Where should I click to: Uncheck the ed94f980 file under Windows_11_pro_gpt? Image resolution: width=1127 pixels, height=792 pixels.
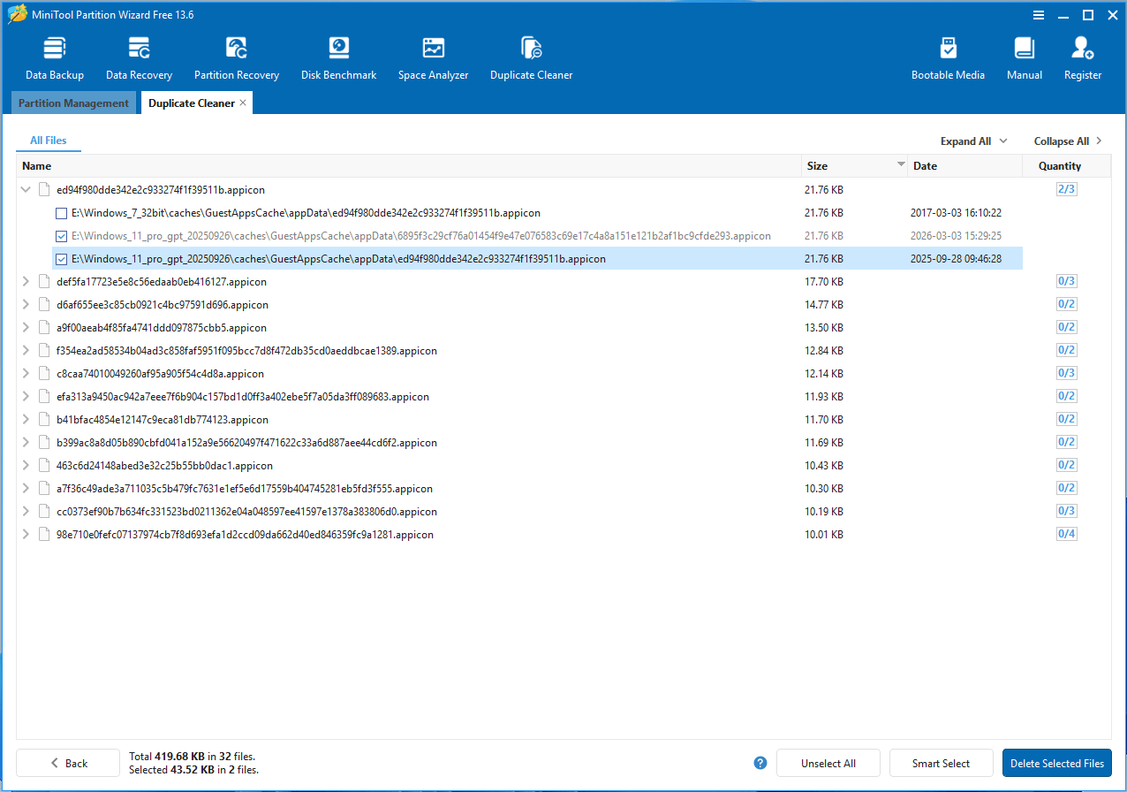[x=61, y=258]
